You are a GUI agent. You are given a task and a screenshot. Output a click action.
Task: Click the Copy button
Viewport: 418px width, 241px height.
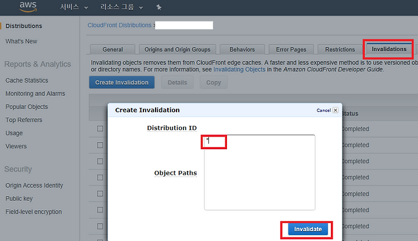[x=214, y=82]
